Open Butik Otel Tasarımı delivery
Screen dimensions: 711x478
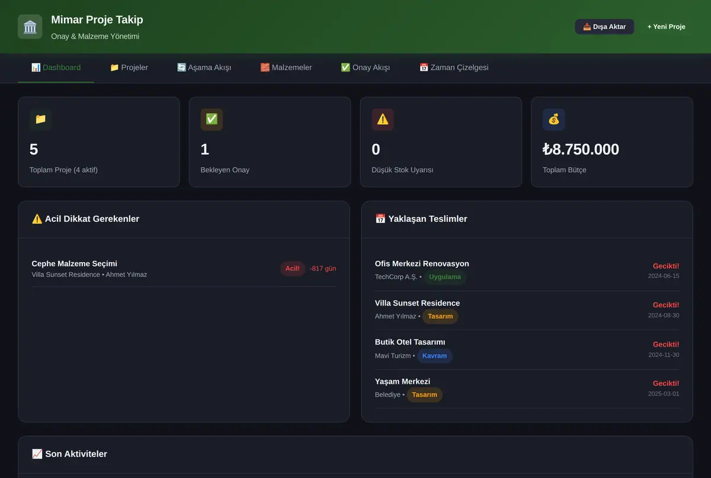coord(527,349)
